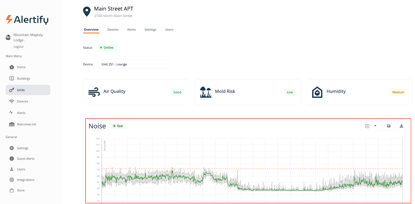Click the Medium humidity status badge

pos(398,92)
